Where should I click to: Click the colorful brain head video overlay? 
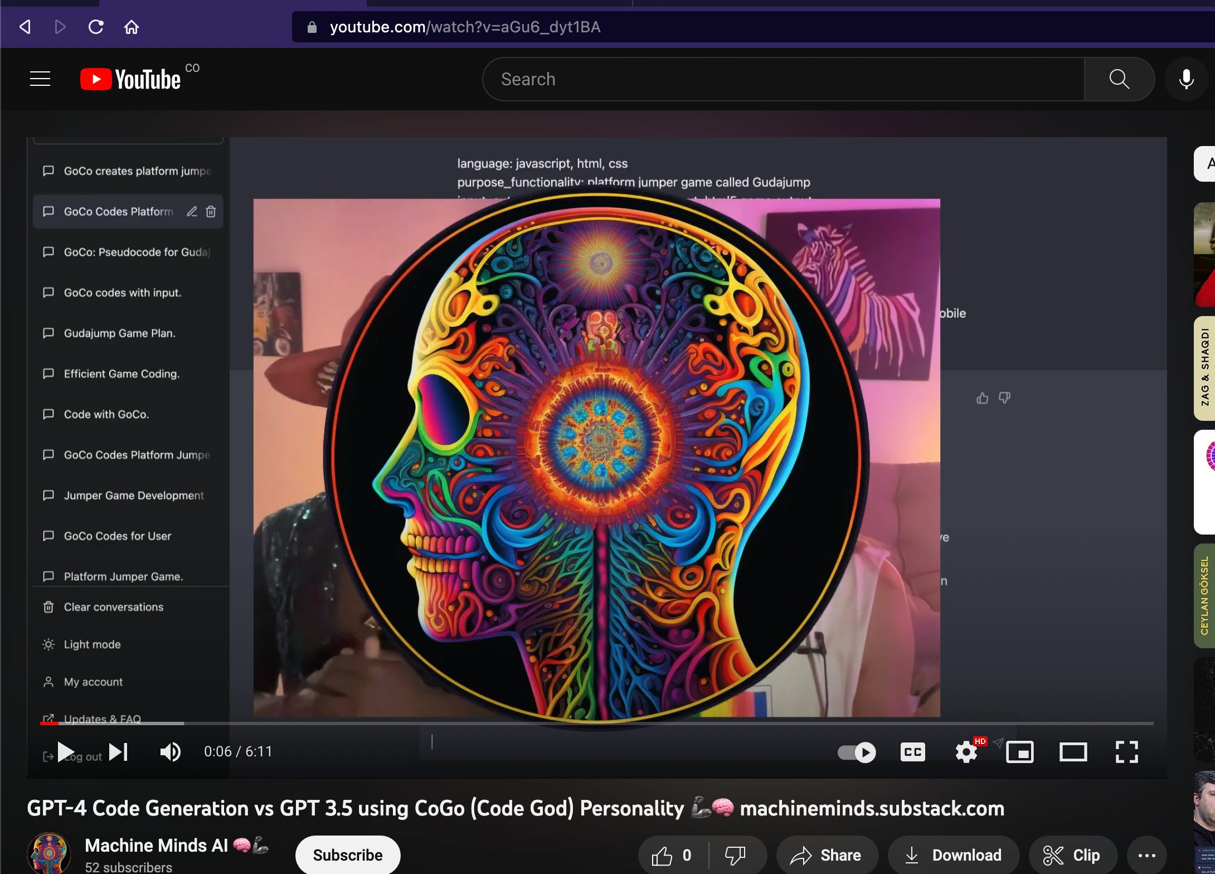pos(596,457)
